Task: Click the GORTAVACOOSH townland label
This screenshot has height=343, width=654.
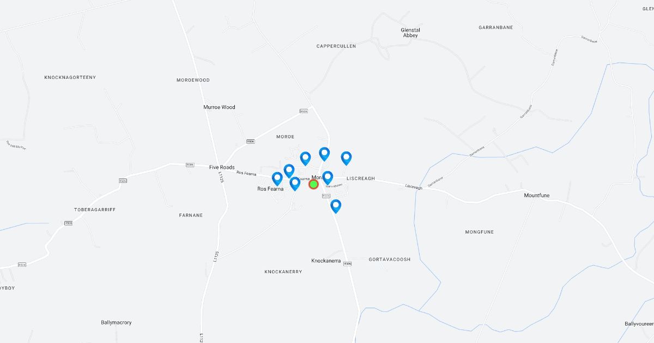Action: [x=390, y=260]
